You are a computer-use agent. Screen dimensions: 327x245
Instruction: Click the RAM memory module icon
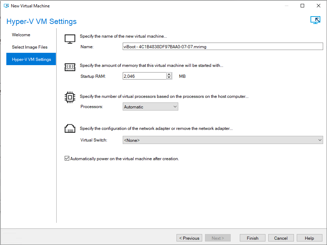tap(70, 67)
